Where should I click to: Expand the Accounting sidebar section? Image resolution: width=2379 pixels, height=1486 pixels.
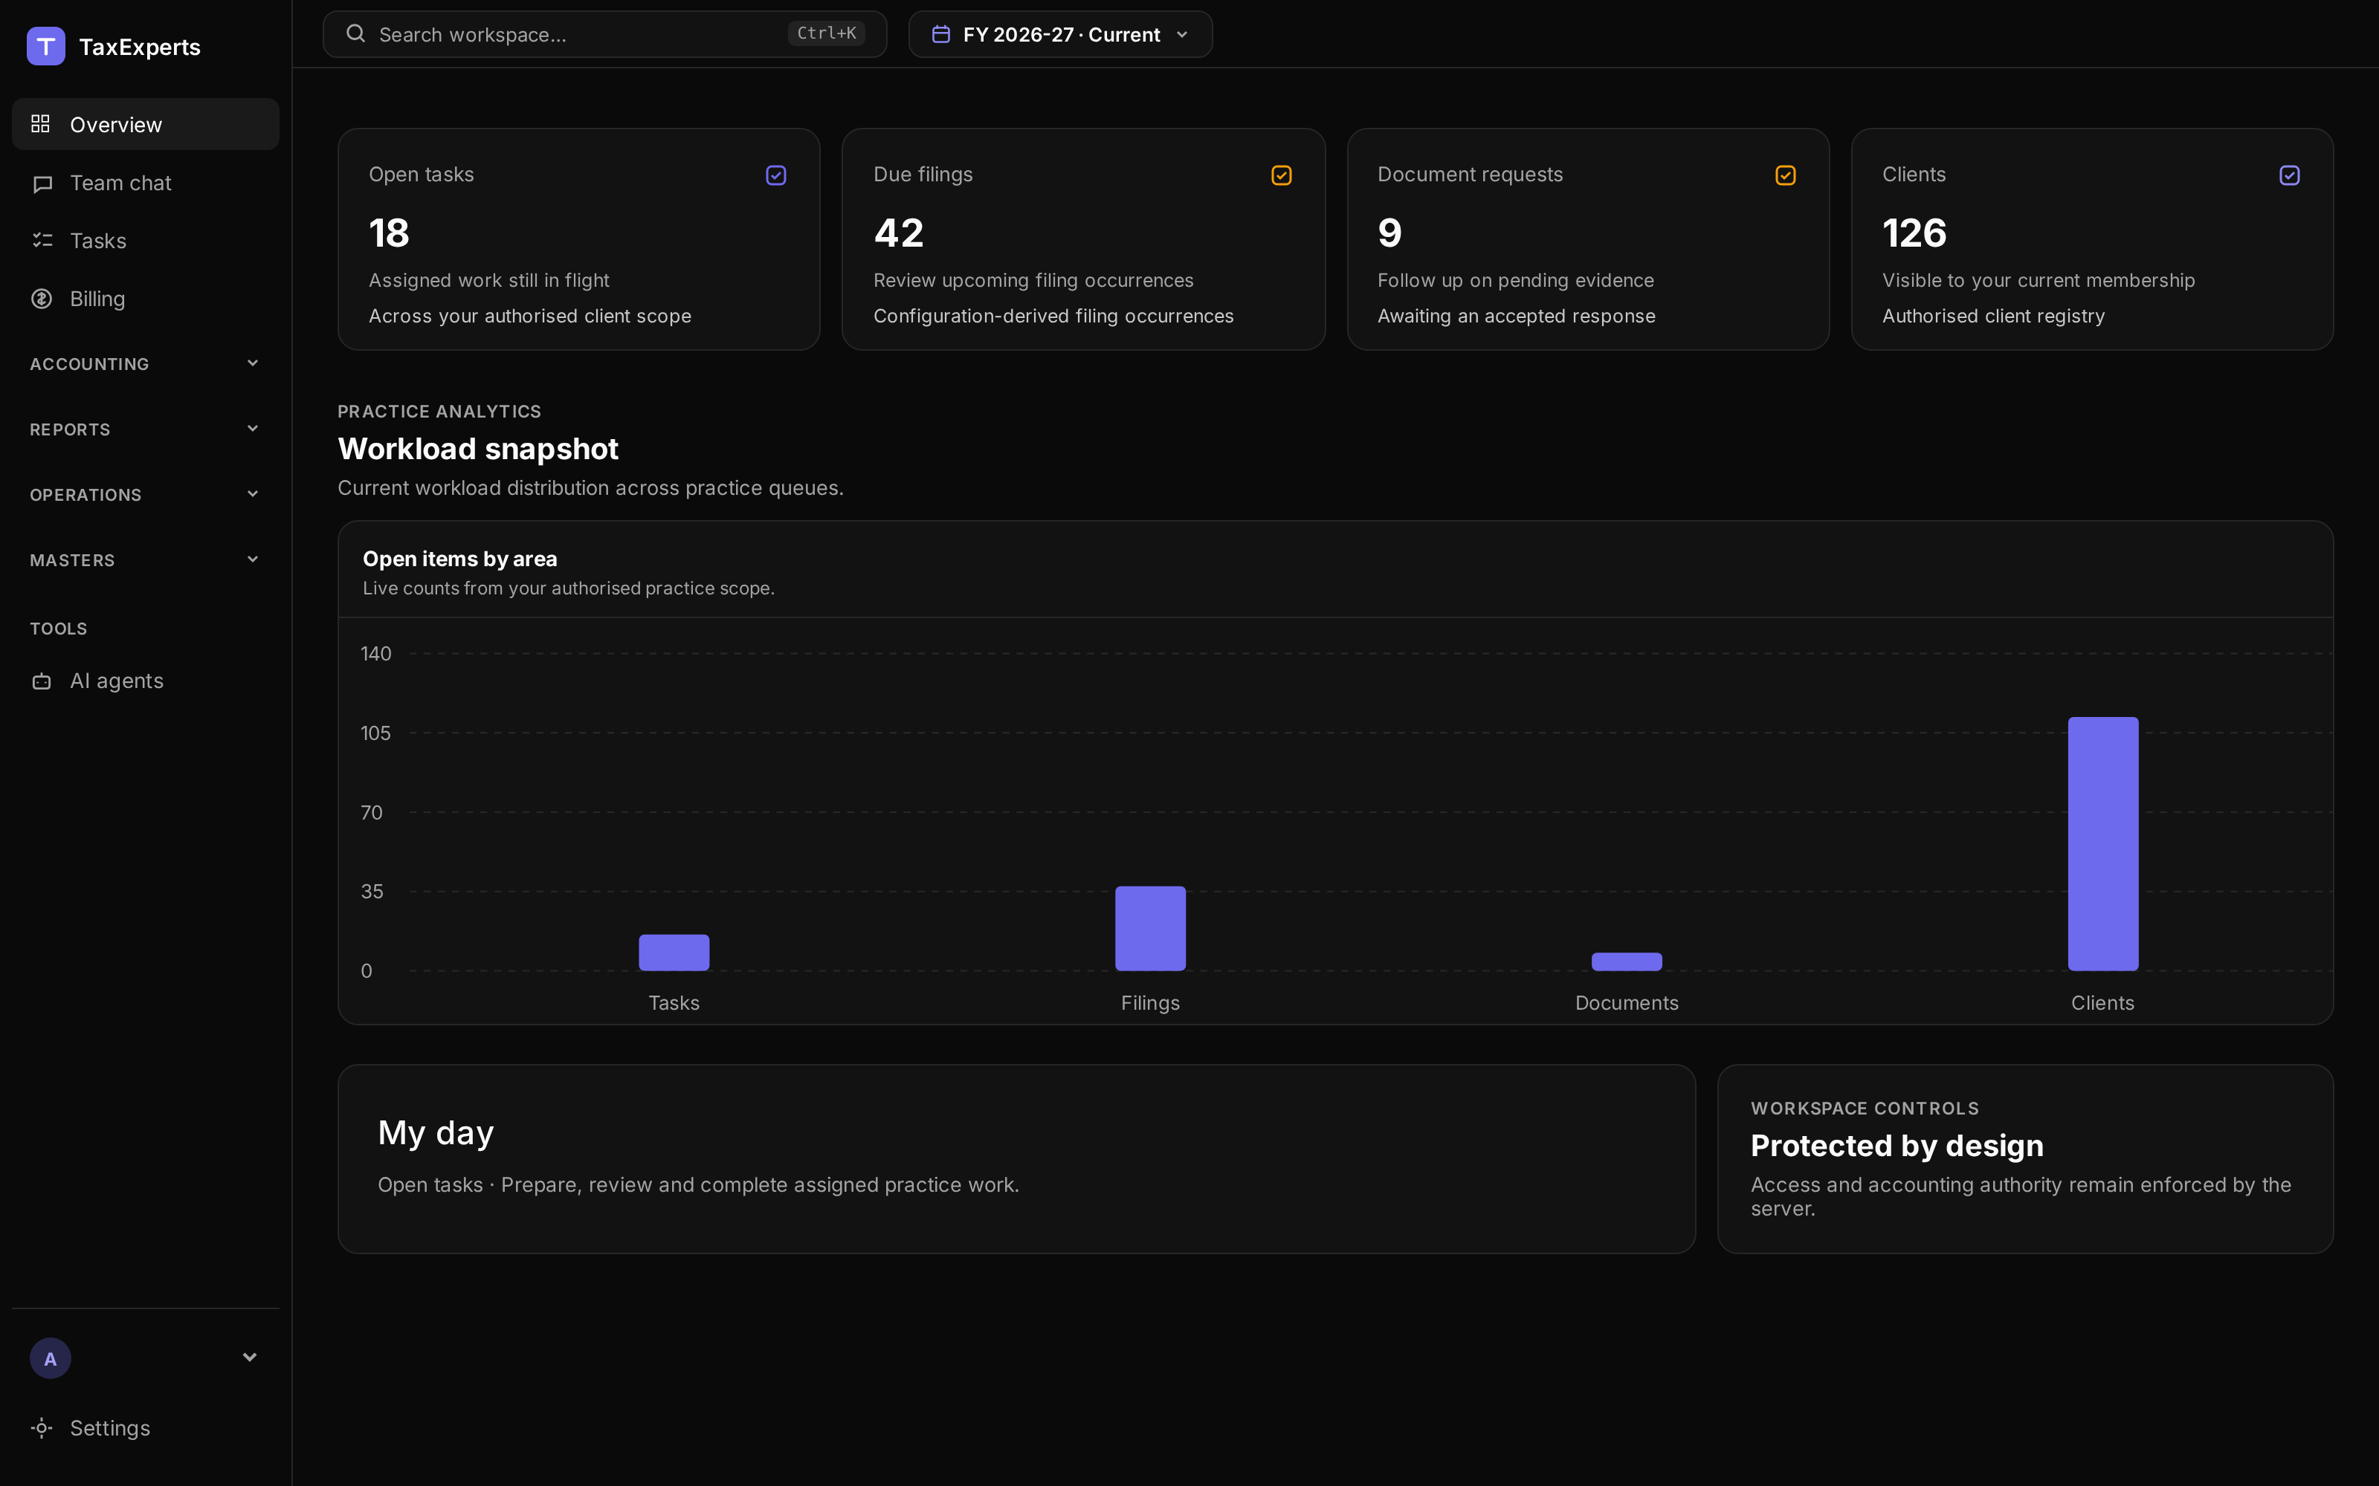pos(146,363)
